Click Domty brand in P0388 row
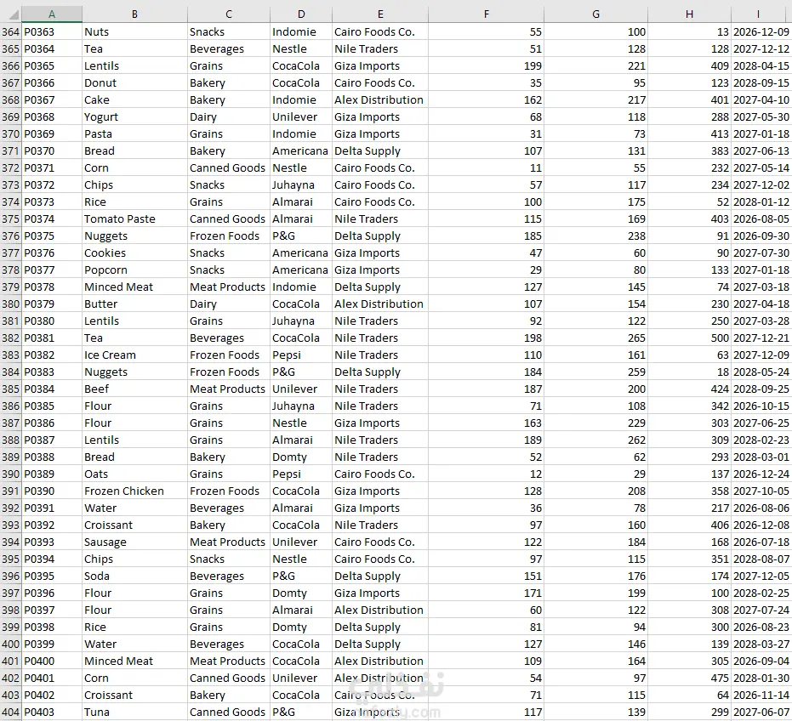Viewport: 792px width, 721px height. point(301,457)
